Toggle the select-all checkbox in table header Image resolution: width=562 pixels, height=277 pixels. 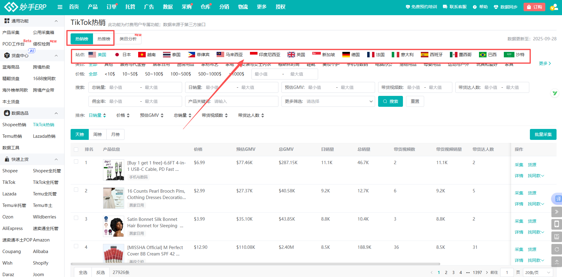click(x=76, y=150)
